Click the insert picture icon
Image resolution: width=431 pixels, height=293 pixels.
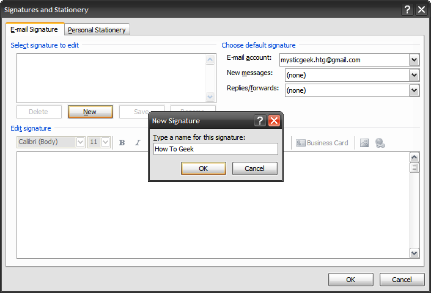364,143
